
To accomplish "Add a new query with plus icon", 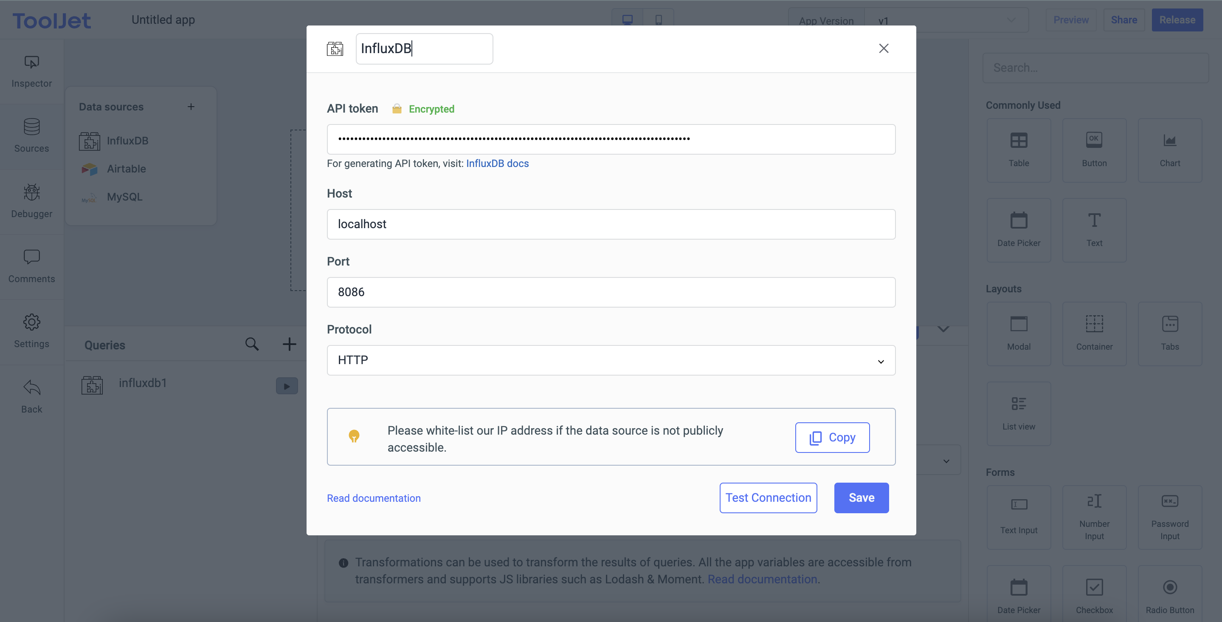I will coord(290,344).
